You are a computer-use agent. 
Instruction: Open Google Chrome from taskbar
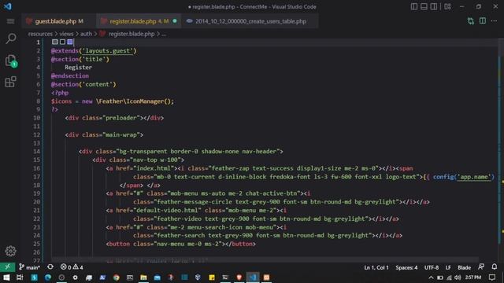[116, 277]
